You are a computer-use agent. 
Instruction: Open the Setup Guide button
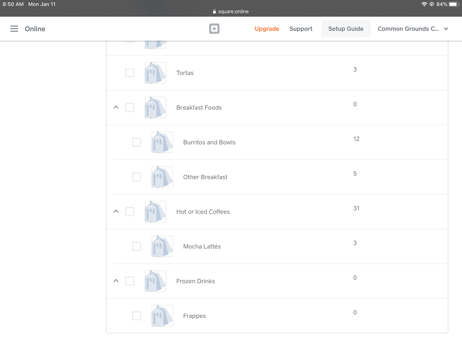[346, 29]
